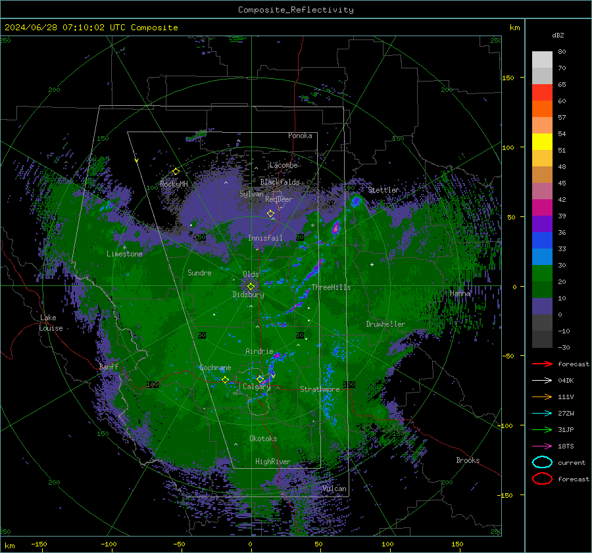Screen dimensions: 592x553
Task: Click the yellow diamond marker above Calgary
Action: coord(260,379)
